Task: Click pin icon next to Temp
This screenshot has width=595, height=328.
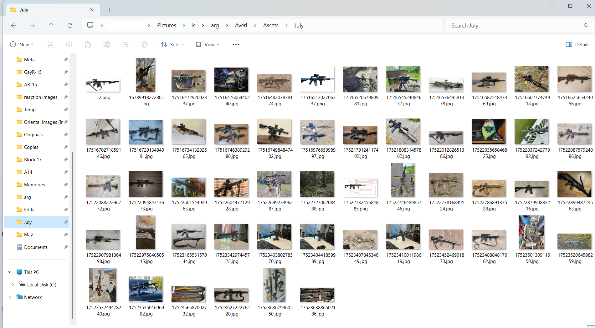Action: coord(66,109)
